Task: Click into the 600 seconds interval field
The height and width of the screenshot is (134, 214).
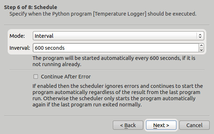Action: coord(116,48)
